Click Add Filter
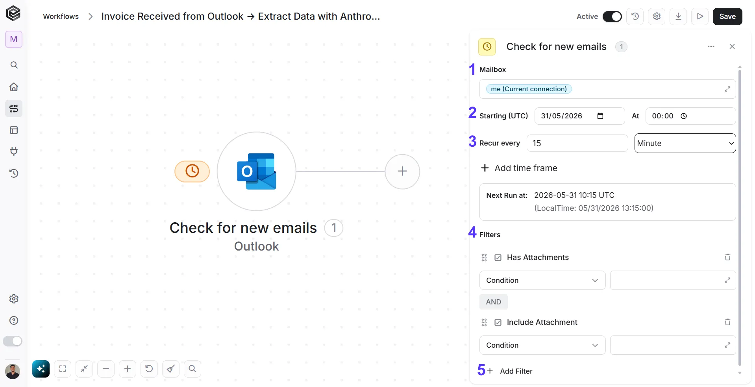This screenshot has width=755, height=387. [510, 371]
